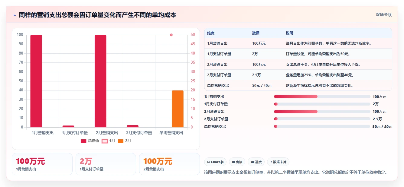Click the 1月营销支出 bar in chart
404x187 pixels.
36,81
